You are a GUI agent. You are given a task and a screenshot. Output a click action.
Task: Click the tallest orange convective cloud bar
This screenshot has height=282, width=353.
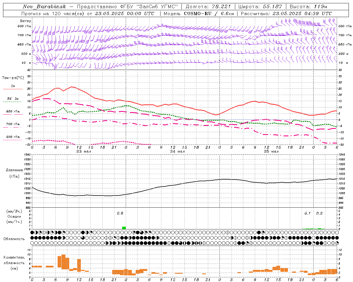click(63, 262)
